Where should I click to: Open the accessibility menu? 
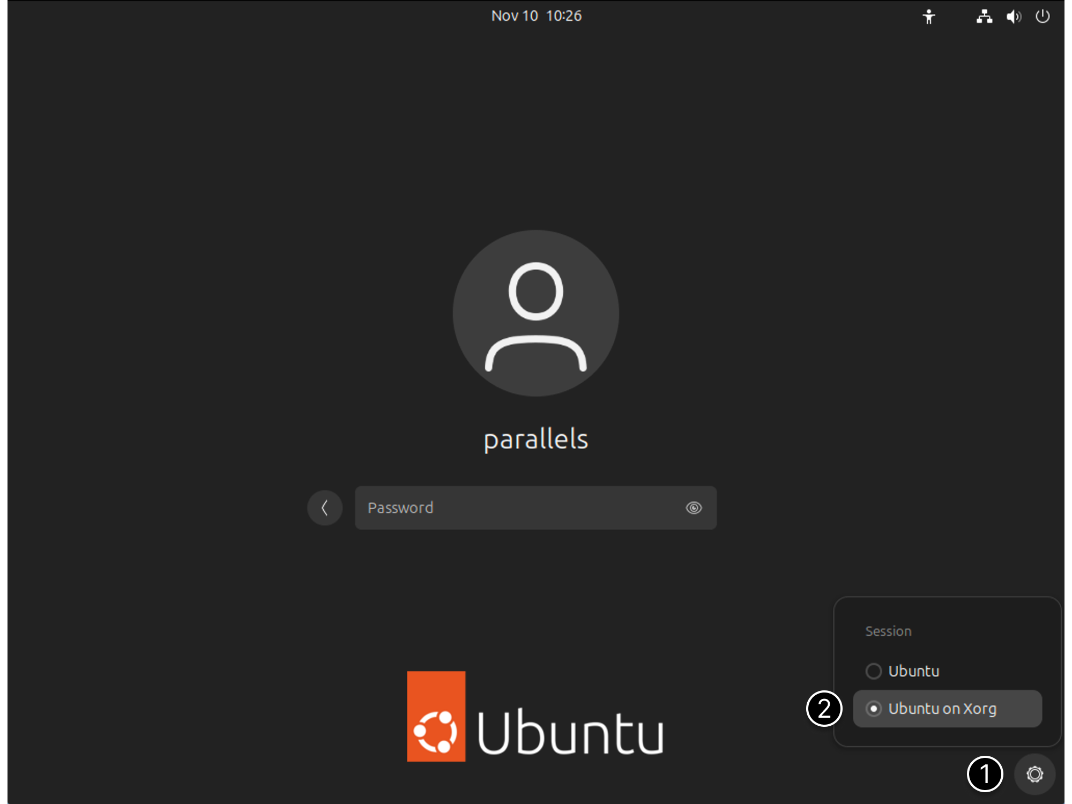(928, 16)
